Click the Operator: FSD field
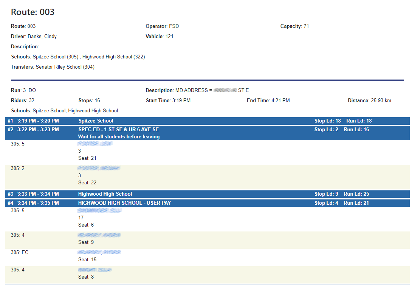 click(162, 26)
